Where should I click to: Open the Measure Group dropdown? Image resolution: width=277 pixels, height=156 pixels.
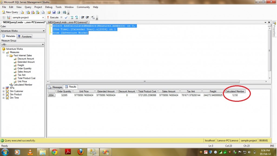click(x=43, y=44)
